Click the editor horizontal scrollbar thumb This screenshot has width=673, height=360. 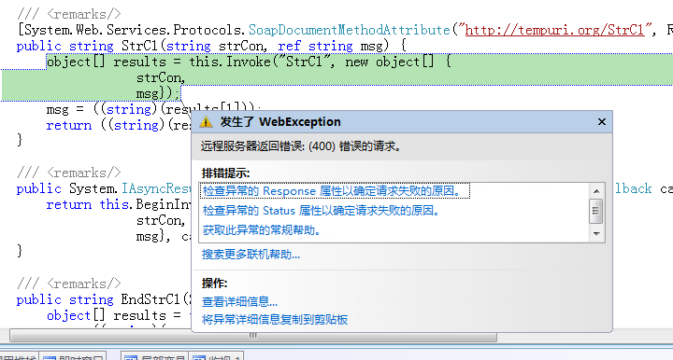(253, 336)
